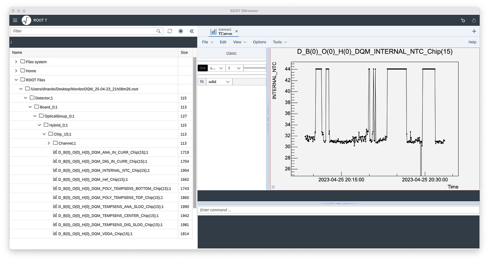
Task: Click the Help button
Action: [472, 42]
